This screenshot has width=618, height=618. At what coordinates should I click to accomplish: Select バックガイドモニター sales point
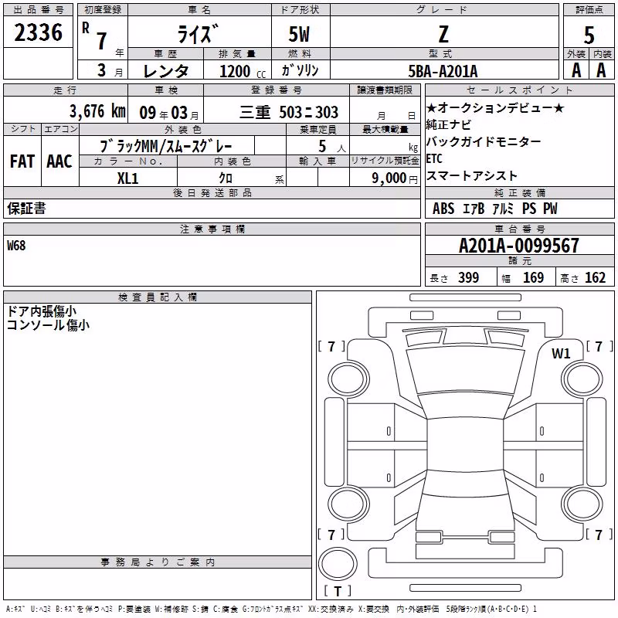(x=484, y=141)
